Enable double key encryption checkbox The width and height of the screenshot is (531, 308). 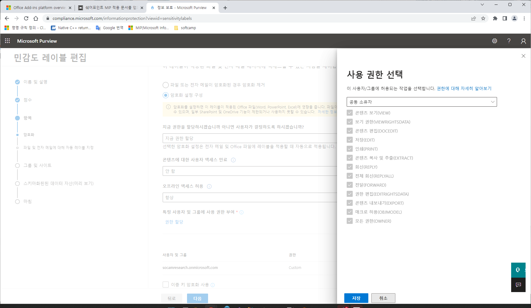(166, 285)
